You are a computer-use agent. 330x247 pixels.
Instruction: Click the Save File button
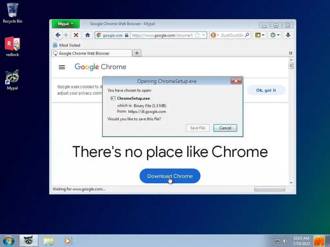198,128
